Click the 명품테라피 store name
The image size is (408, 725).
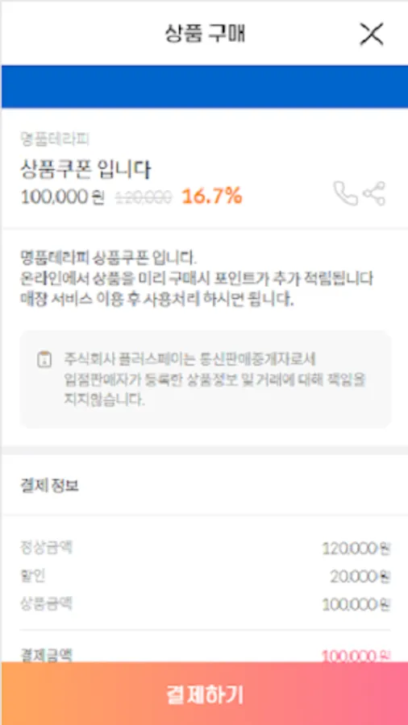[55, 139]
